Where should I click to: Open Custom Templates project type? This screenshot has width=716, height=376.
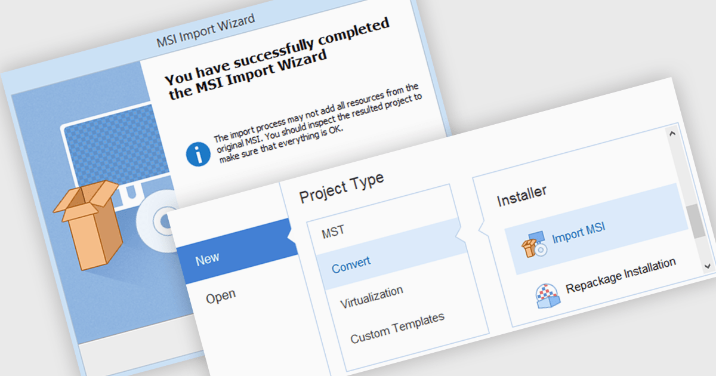397,328
